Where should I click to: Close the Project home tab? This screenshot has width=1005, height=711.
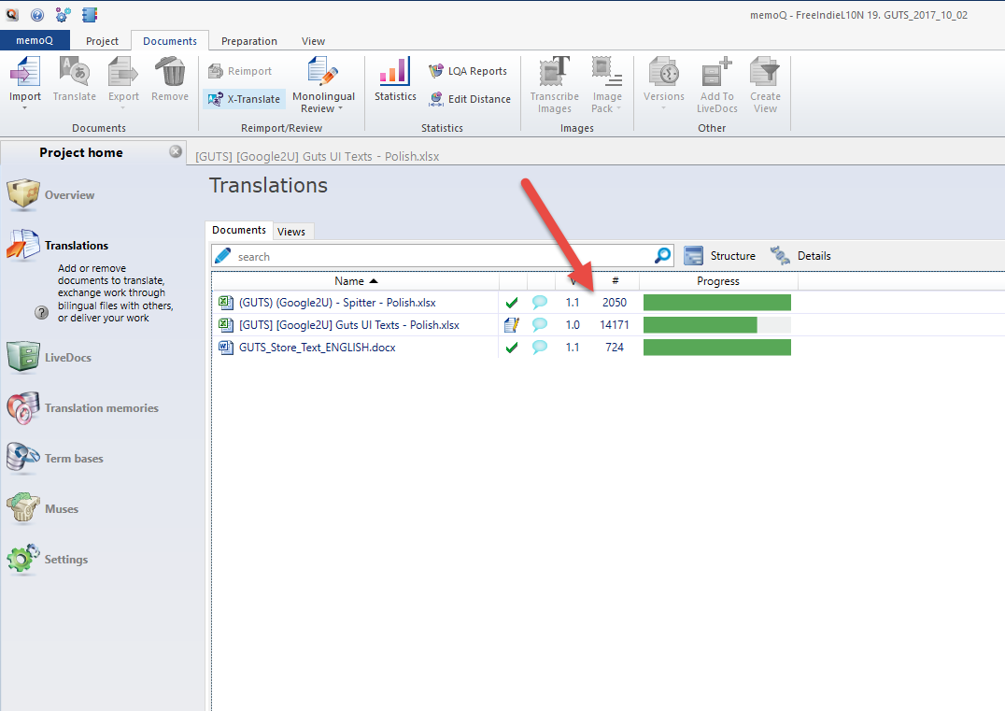click(x=175, y=151)
